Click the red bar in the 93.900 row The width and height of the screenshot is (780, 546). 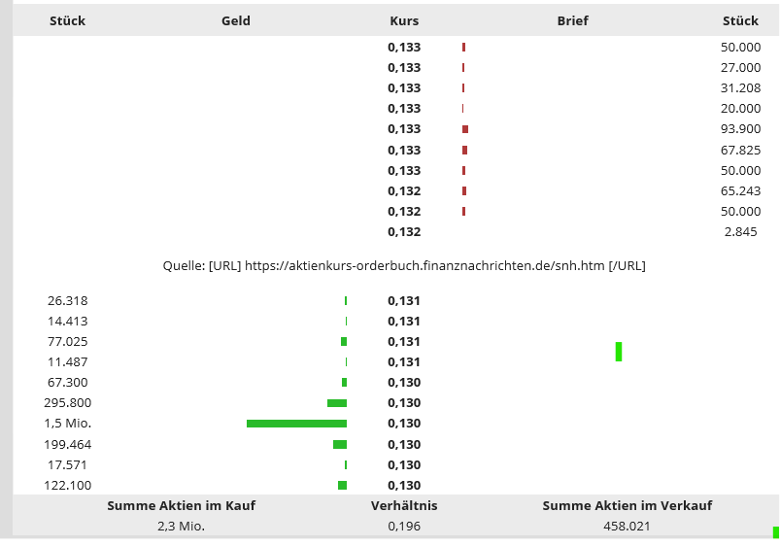click(x=465, y=129)
